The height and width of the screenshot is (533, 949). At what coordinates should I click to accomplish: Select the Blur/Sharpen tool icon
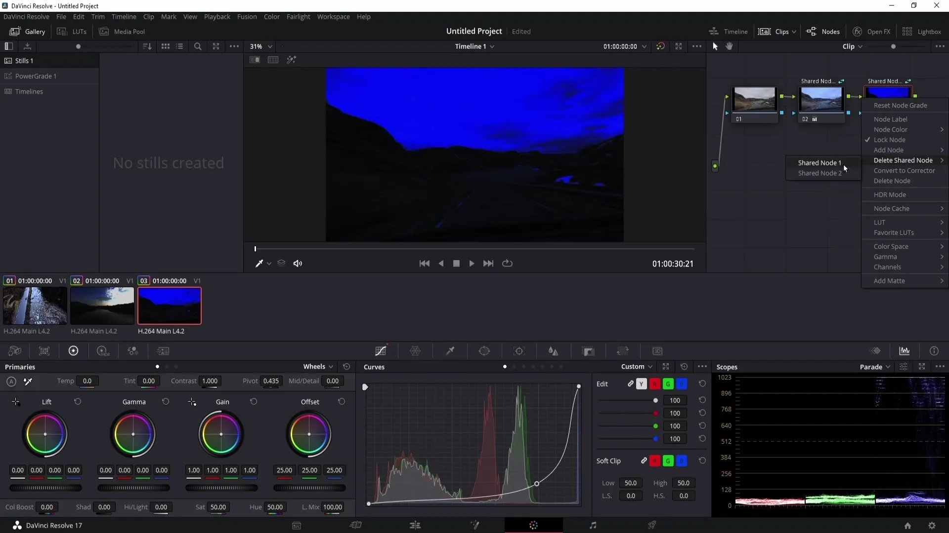554,351
